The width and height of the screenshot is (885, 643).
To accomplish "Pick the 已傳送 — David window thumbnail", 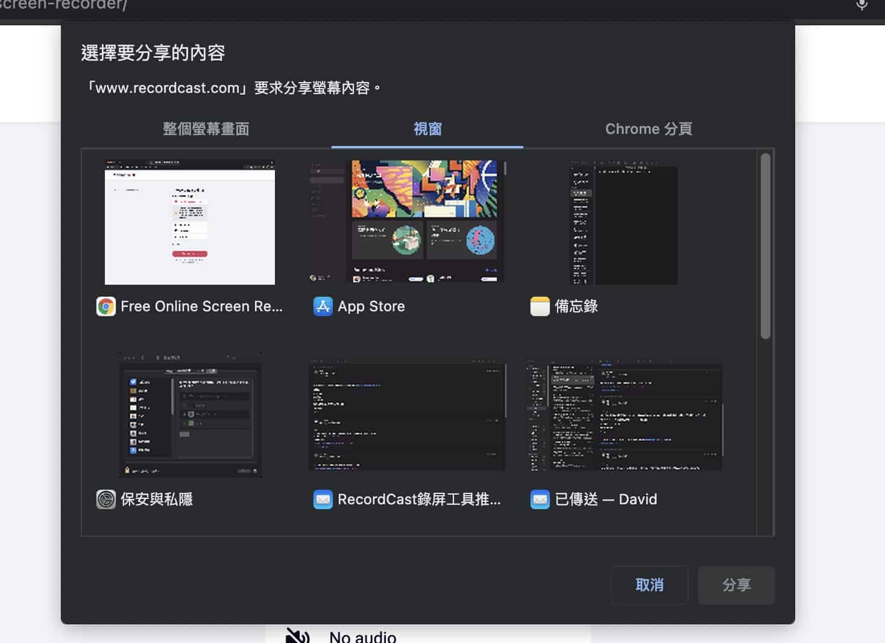I will (624, 416).
